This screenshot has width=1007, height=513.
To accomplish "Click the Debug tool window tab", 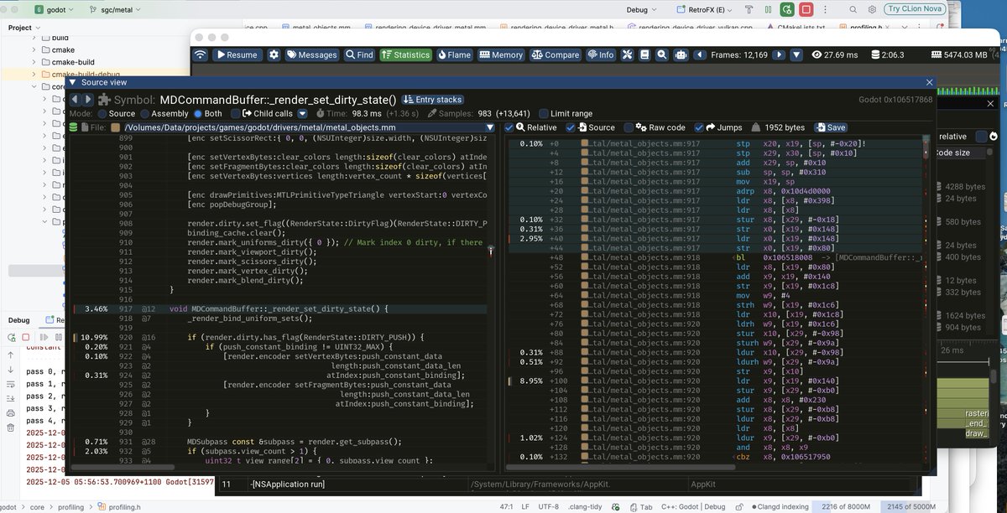I will [x=18, y=320].
